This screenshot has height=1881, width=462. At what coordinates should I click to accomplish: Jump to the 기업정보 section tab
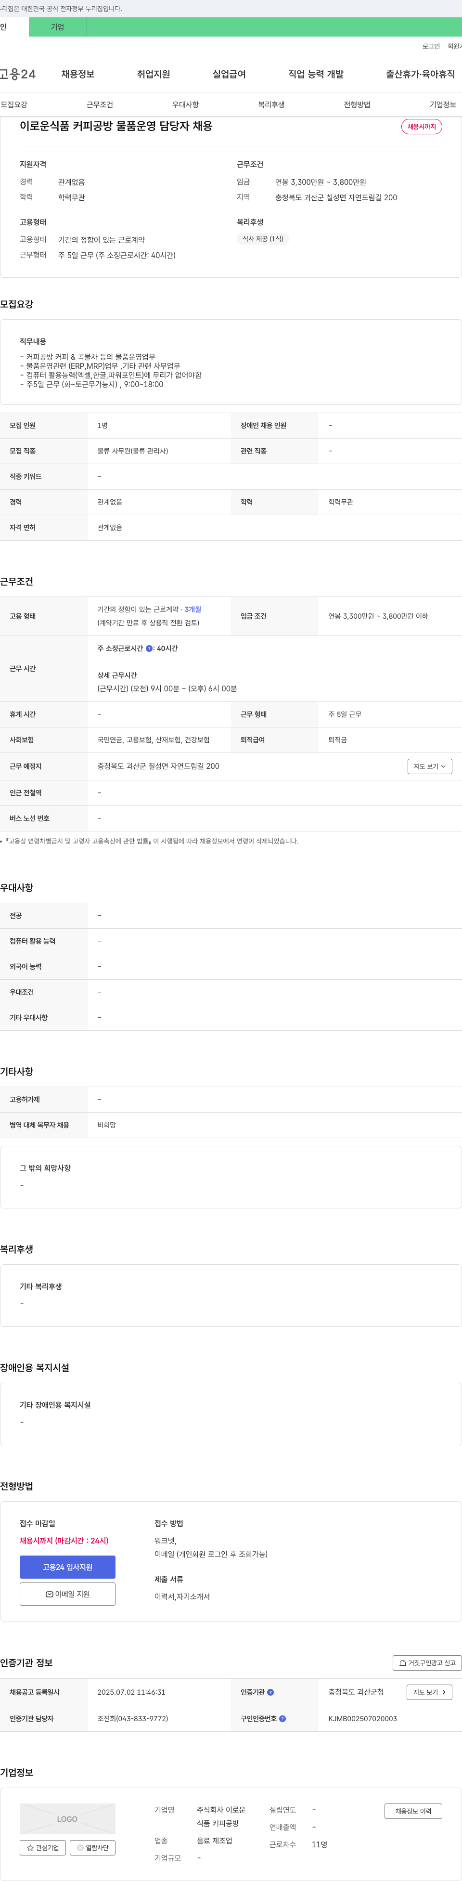point(443,104)
